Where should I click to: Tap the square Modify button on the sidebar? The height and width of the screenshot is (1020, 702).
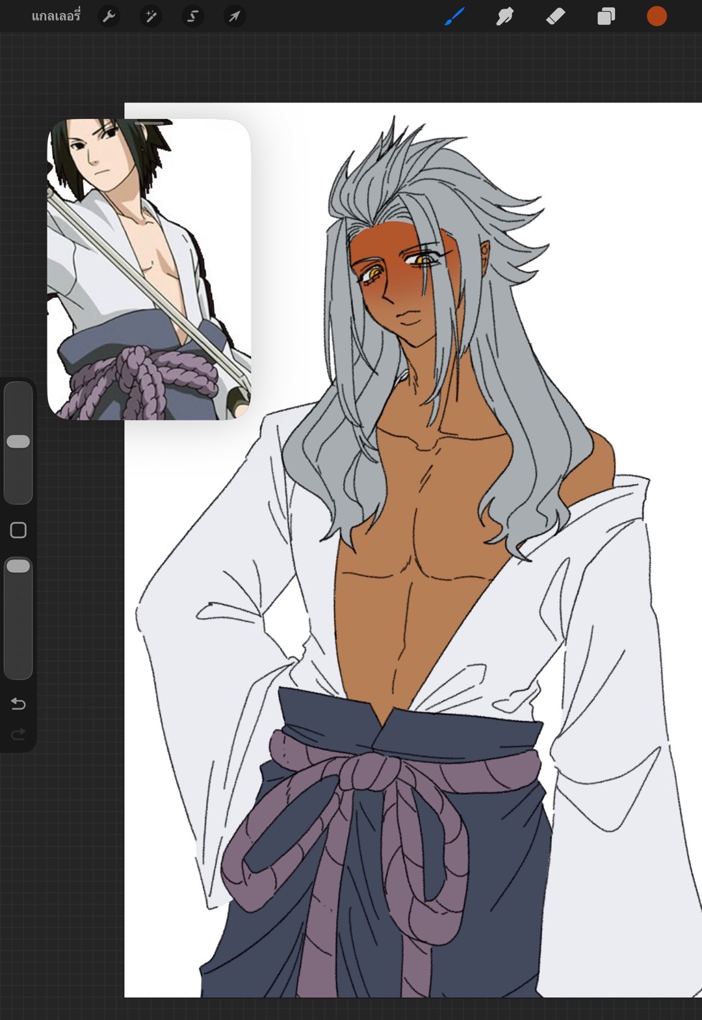click(18, 530)
